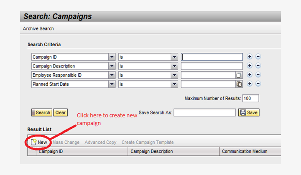Click plus icon on Campaign ID row

[x=250, y=57]
